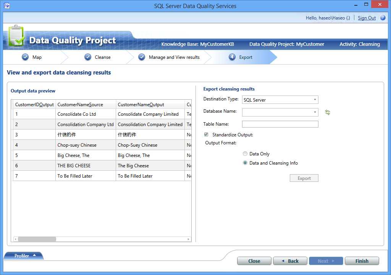Viewport: 391px width, 275px height.
Task: Select output cell 'To Be Filled Later'
Action: [x=150, y=176]
